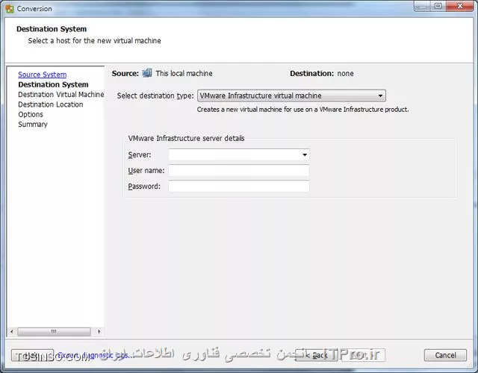Focus the Password field
The height and width of the screenshot is (373, 478).
click(239, 186)
